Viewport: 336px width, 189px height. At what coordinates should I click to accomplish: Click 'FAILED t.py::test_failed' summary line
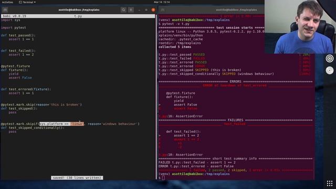[197, 163]
